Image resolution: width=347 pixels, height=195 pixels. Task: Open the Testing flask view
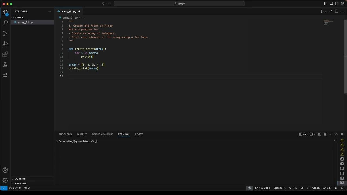(5, 65)
